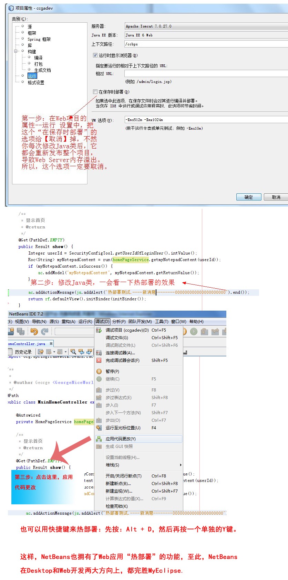Click the Apply Code Changes icon beside 应用代码更改
This screenshot has width=288, height=580.
point(99,439)
